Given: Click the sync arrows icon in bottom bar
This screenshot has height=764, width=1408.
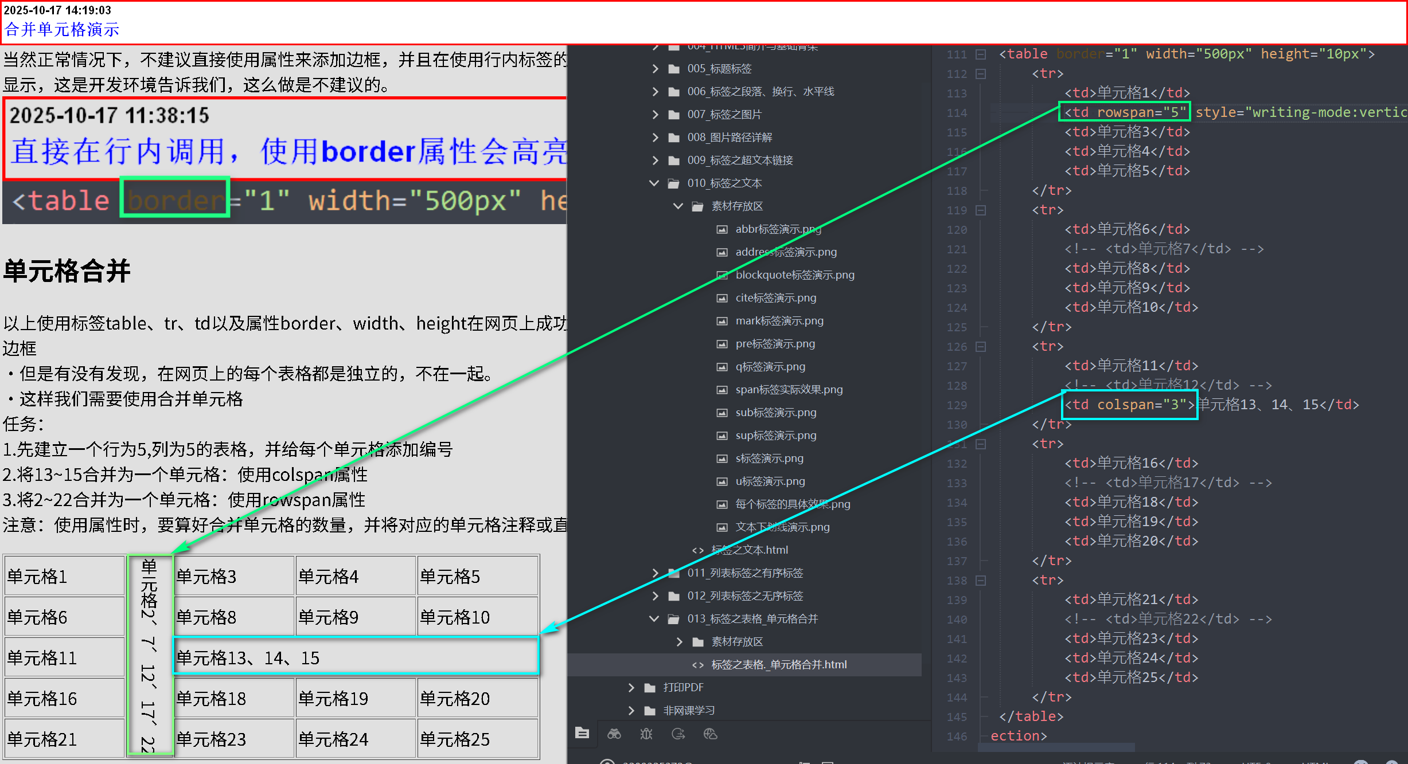Looking at the screenshot, I should 678,734.
